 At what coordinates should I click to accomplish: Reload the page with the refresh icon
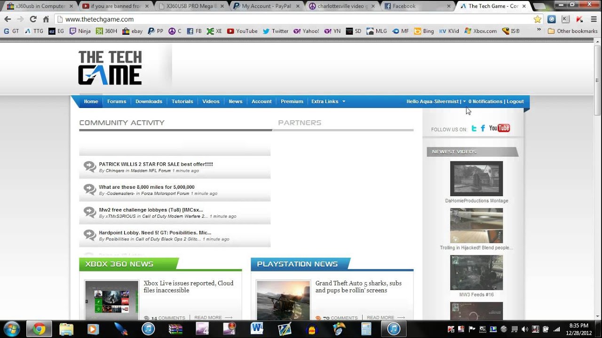point(33,19)
